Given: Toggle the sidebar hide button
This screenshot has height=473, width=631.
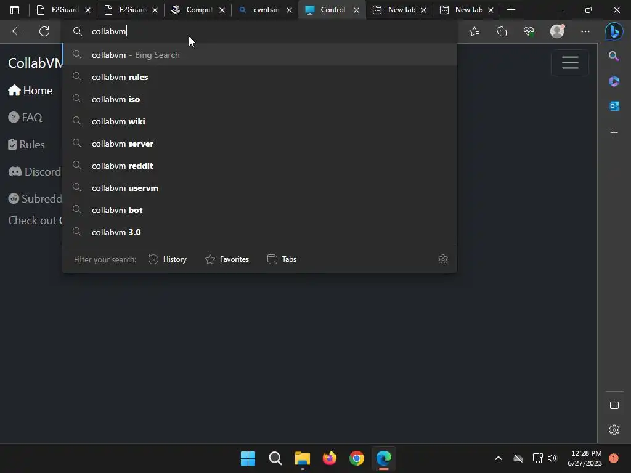Looking at the screenshot, I should pyautogui.click(x=614, y=405).
